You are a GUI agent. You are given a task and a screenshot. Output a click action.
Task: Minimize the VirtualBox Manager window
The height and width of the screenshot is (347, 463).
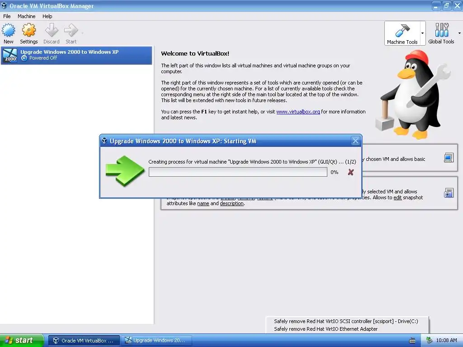[436, 5]
